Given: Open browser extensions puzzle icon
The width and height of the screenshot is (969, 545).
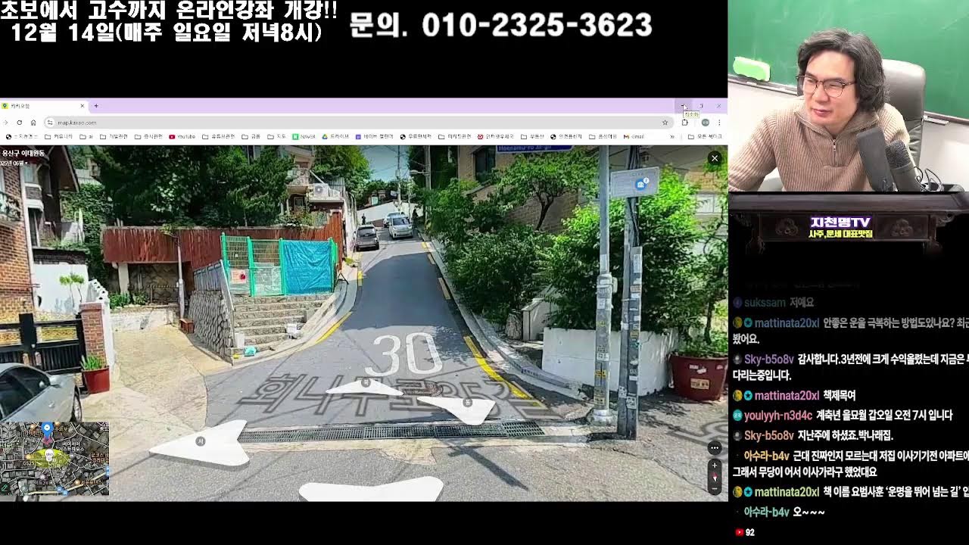Looking at the screenshot, I should [684, 123].
